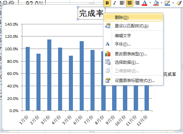183x134 pixels.
Task: Open shape fill dropdown arrow
Action: click(162, 3)
